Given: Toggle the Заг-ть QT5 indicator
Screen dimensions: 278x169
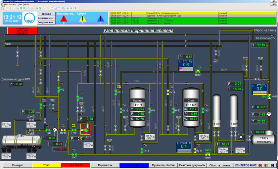Looking at the screenshot, I should click(88, 145).
